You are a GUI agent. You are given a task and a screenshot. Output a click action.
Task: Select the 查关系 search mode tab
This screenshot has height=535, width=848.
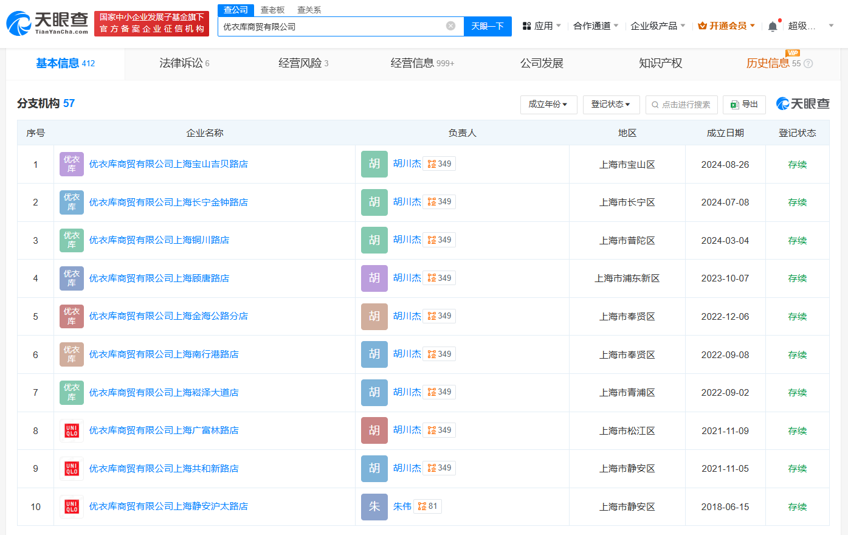pyautogui.click(x=309, y=10)
